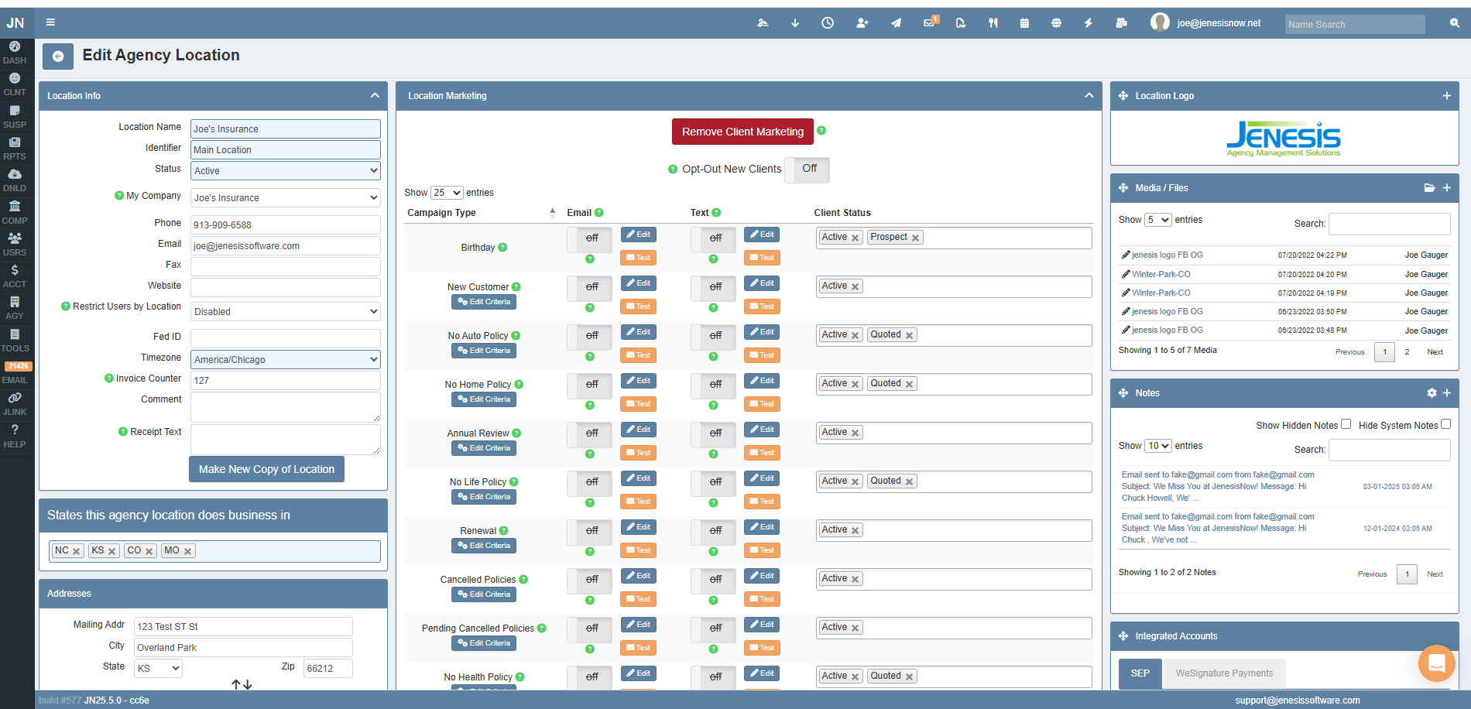Open the CLNT clients section in sidebar

click(x=15, y=84)
